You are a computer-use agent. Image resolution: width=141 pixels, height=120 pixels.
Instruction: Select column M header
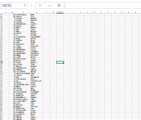pyautogui.click(x=94, y=12)
